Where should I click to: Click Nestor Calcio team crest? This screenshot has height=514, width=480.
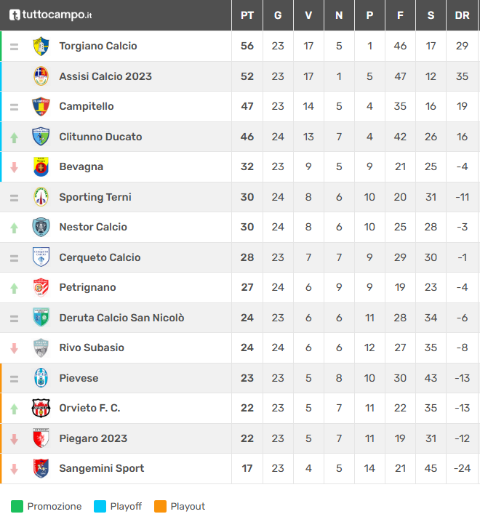41,227
